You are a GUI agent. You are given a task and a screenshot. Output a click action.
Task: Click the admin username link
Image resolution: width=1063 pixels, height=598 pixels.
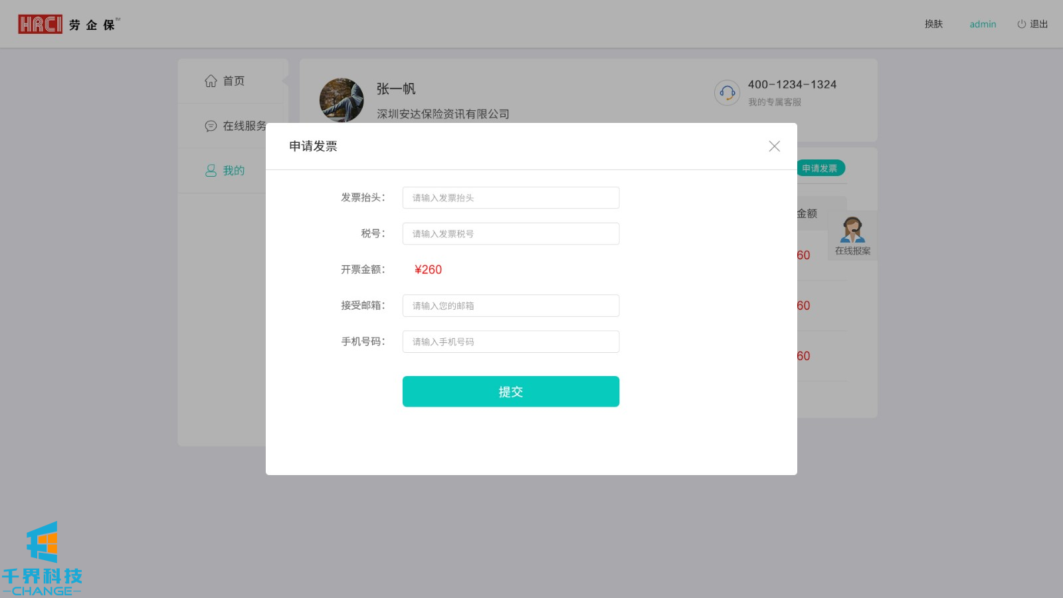983,25
